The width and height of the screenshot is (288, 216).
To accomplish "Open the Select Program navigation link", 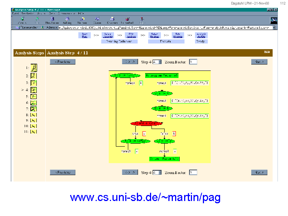I will coord(108,35).
